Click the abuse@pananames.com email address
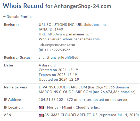Viewport: 140px width, 121px height. (58, 45)
